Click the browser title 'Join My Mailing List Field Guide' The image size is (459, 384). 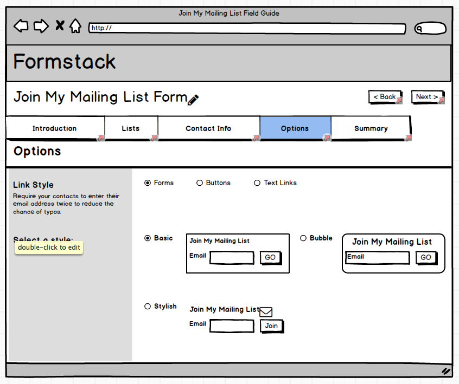pyautogui.click(x=229, y=13)
